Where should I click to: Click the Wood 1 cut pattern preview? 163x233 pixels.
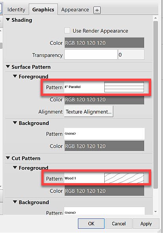pyautogui.click(x=124, y=178)
